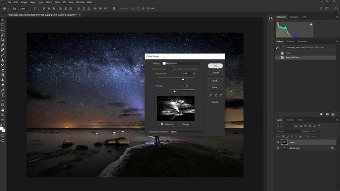The image size is (340, 191).
Task: Select the Crop tool
Action: (3, 40)
